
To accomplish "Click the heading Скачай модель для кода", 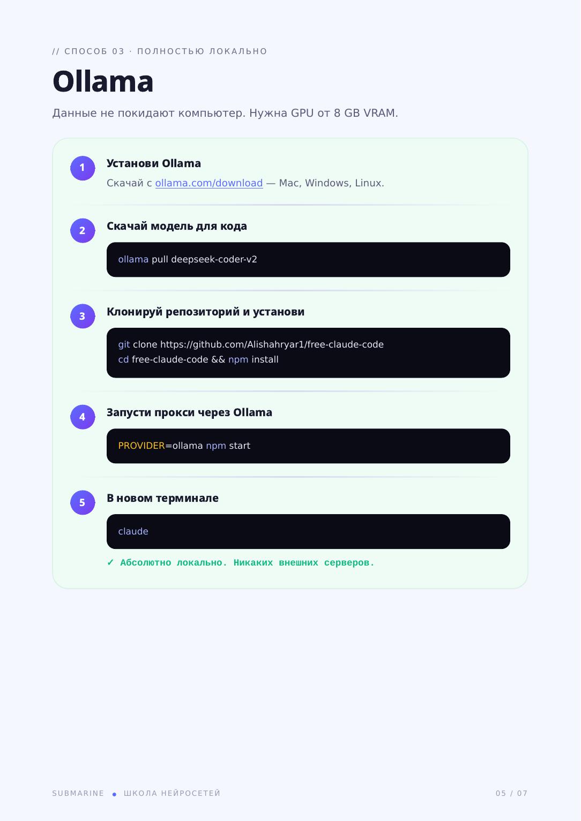I will [177, 226].
